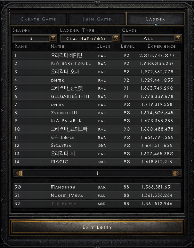194x248 pixels.
Task: Select rank 14 MAGIC row
Action: pyautogui.click(x=97, y=162)
